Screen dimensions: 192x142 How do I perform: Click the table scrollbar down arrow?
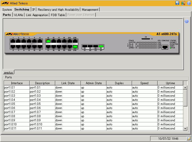click(x=185, y=128)
